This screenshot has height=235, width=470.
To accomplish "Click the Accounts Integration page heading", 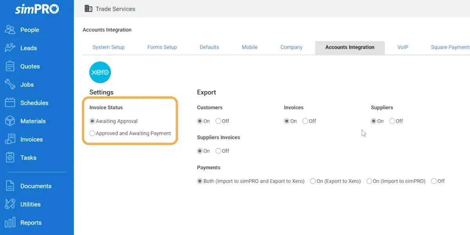I will tap(107, 30).
